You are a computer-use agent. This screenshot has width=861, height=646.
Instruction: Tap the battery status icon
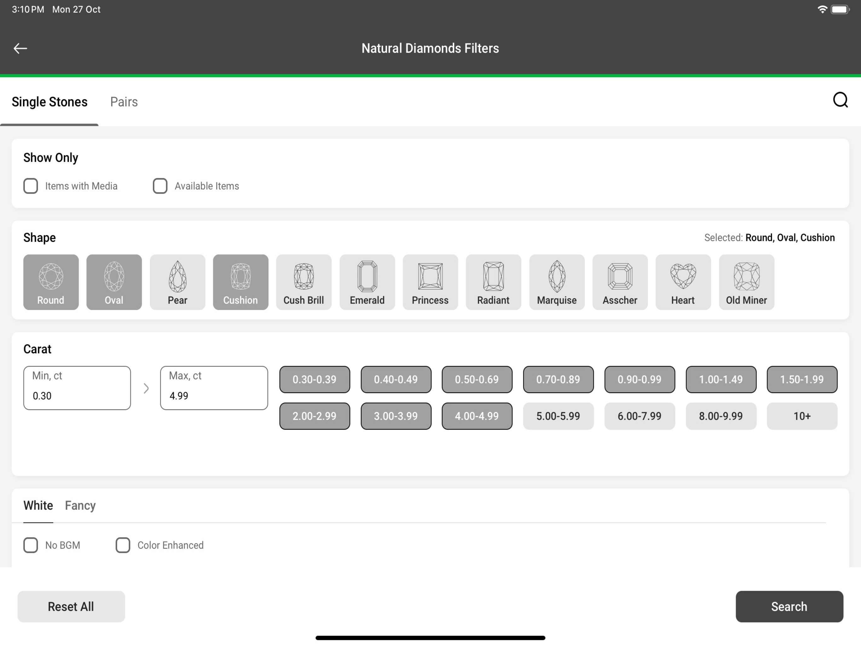tap(841, 9)
